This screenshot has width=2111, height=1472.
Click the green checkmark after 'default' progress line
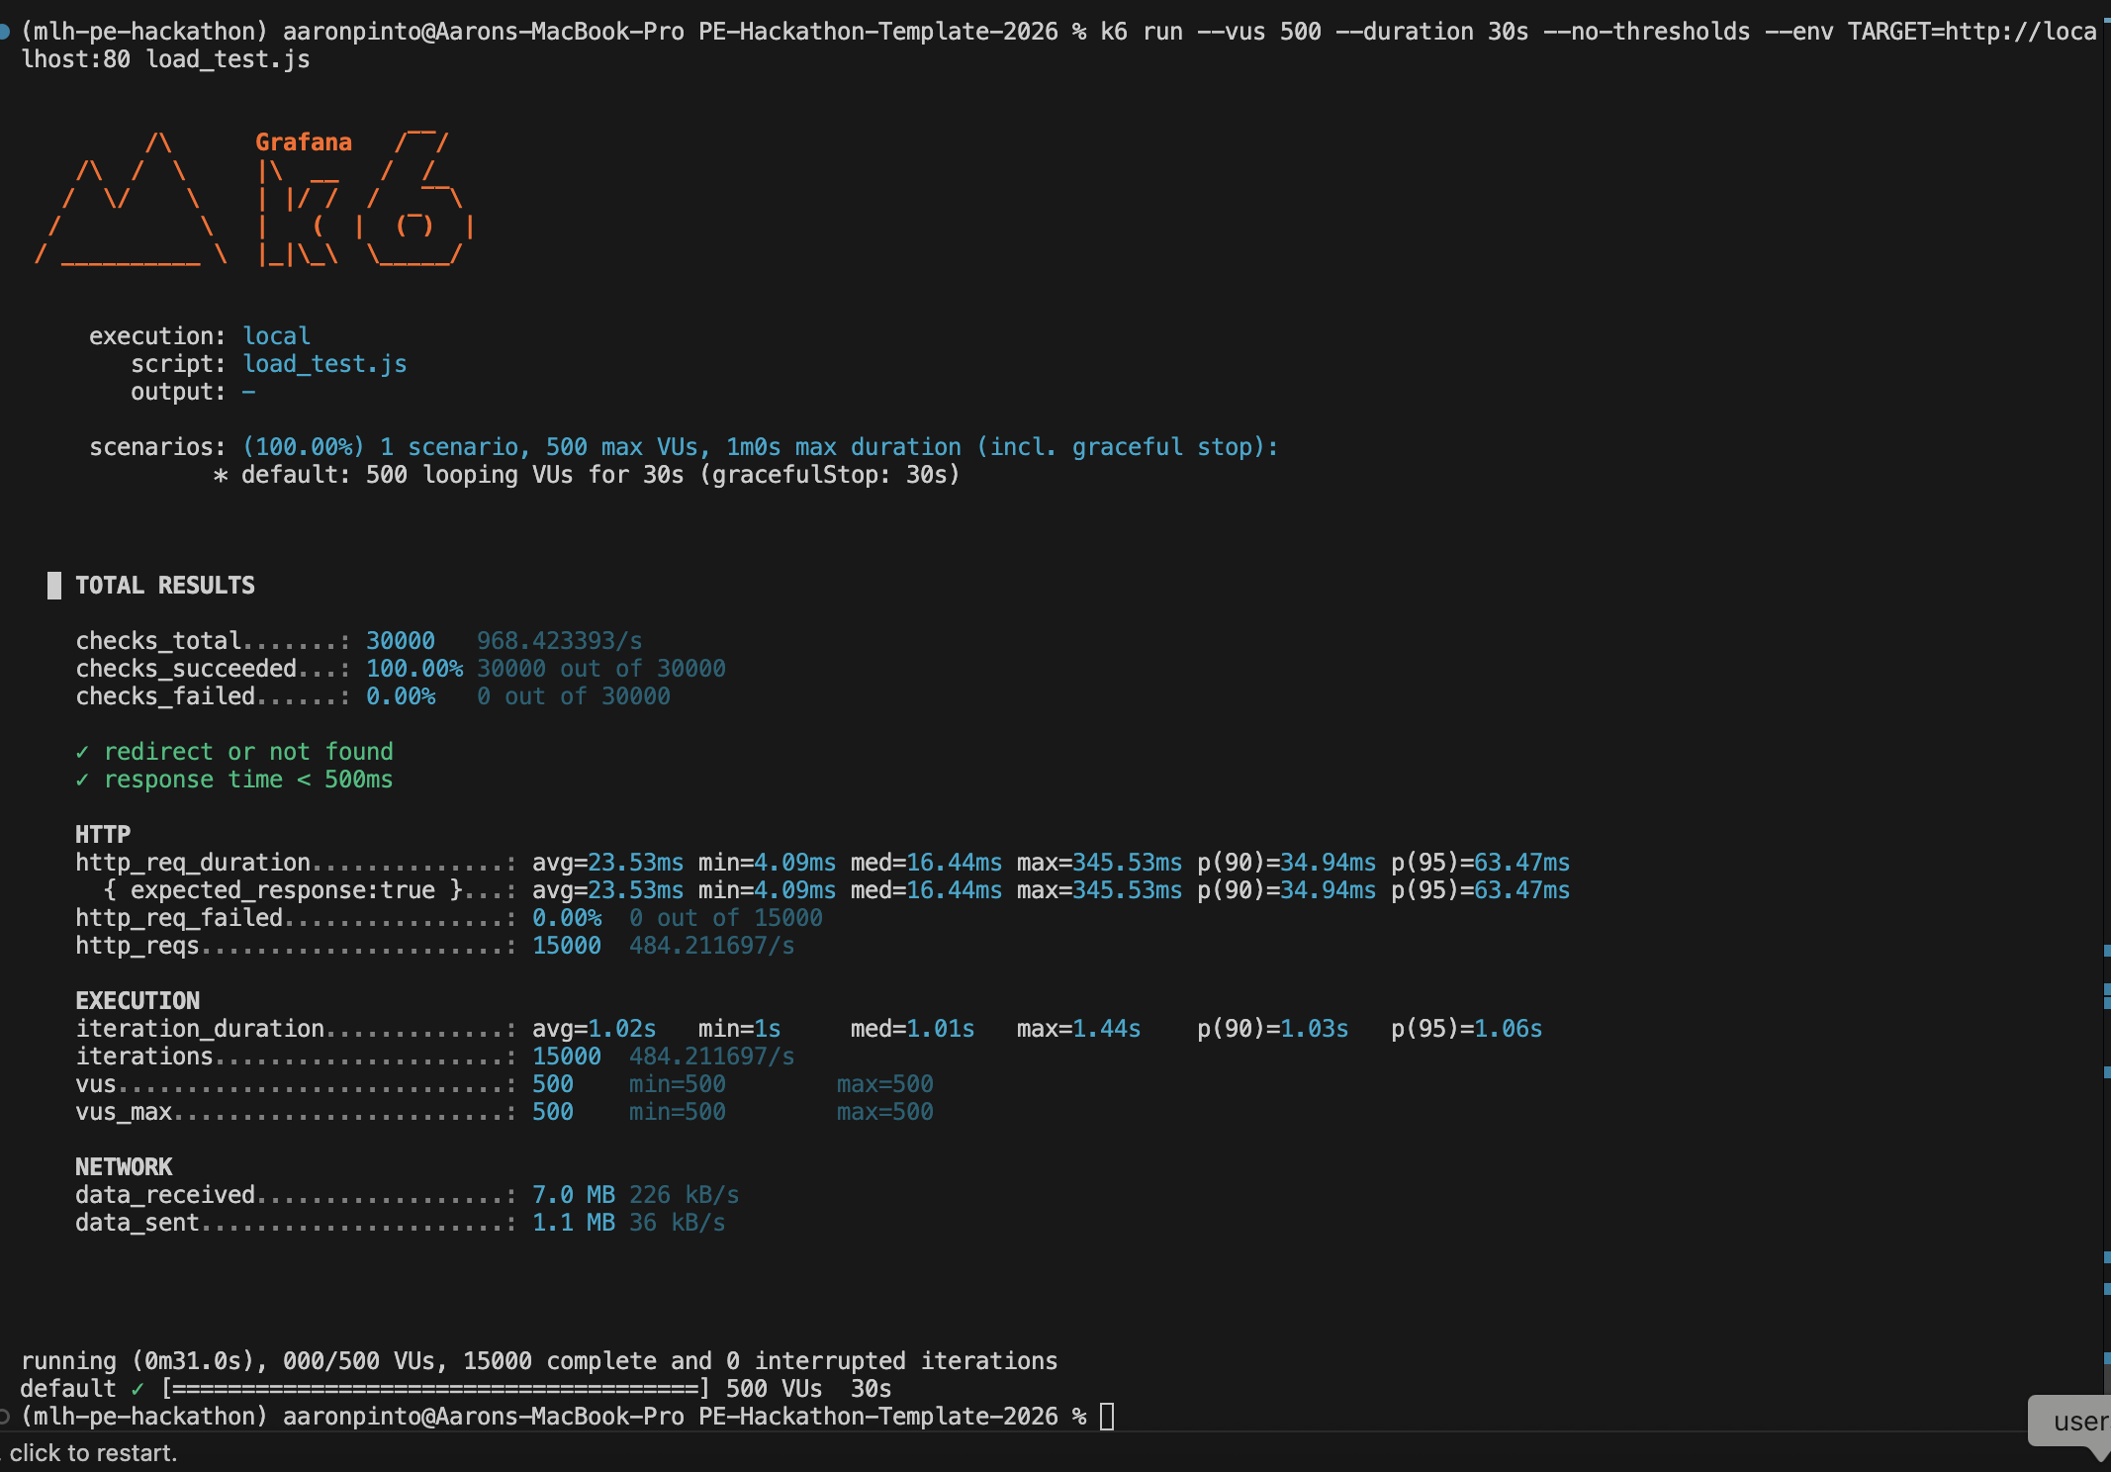(138, 1389)
